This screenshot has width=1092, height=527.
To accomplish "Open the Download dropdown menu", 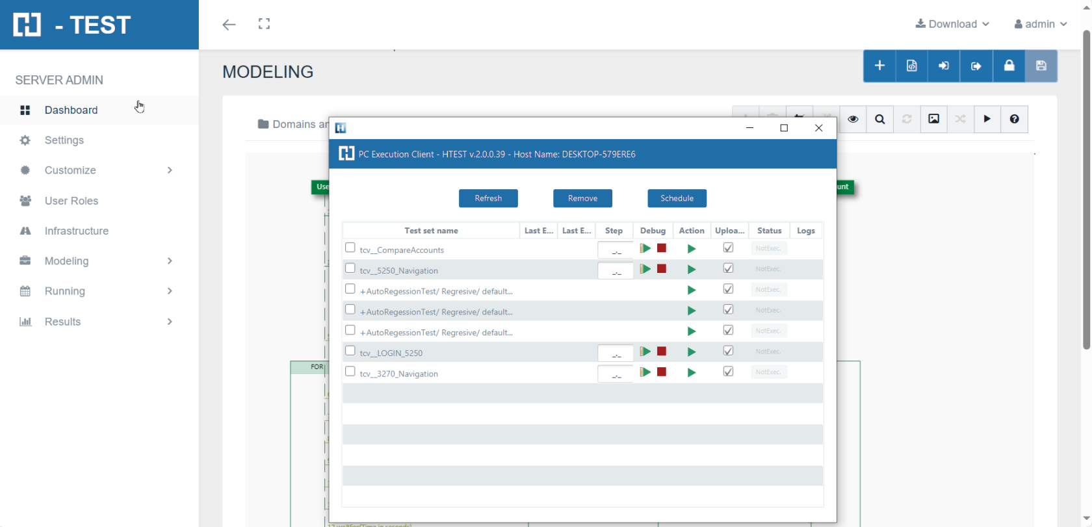I will pyautogui.click(x=952, y=24).
